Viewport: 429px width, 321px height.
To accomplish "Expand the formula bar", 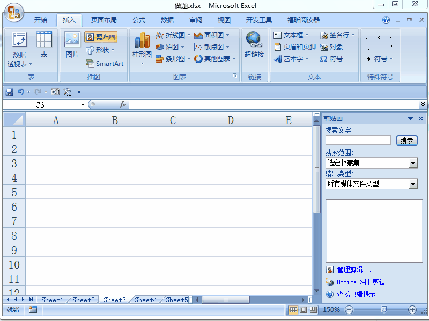I will pyautogui.click(x=423, y=104).
